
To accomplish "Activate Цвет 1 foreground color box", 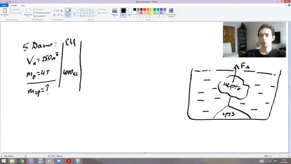I will click(123, 12).
